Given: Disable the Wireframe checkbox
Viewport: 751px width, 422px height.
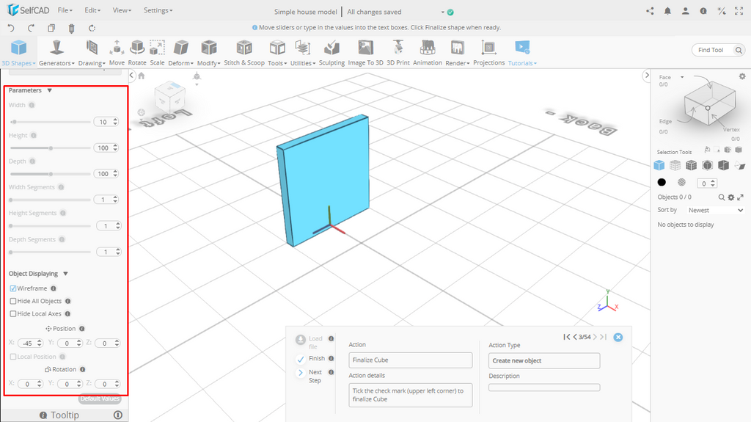Looking at the screenshot, I should pos(13,288).
